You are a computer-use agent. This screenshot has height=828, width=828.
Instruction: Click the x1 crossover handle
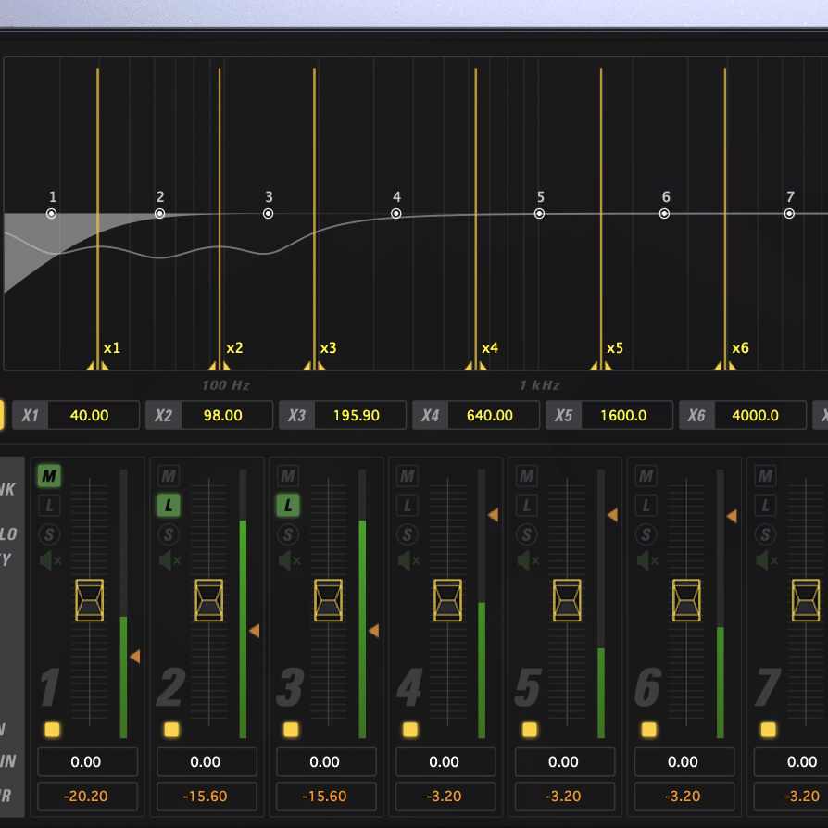coord(97,366)
